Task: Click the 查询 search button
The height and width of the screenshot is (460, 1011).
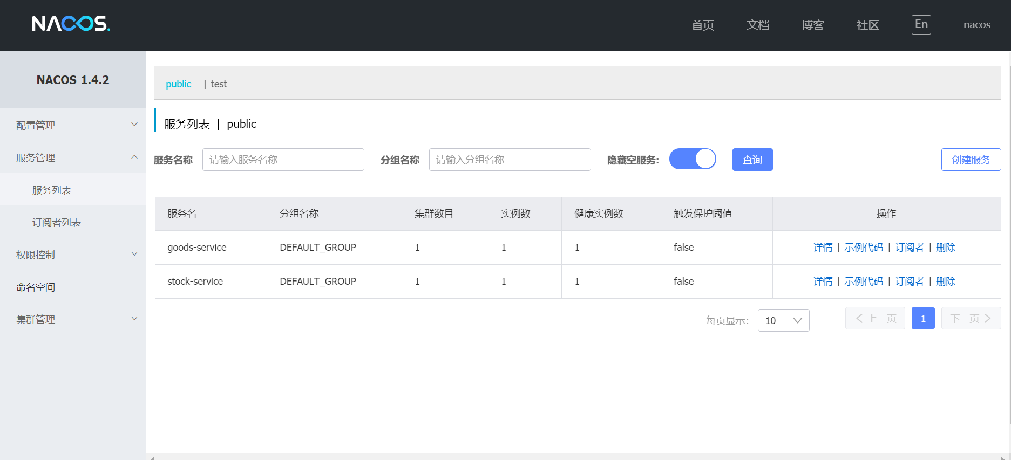Action: (x=752, y=160)
